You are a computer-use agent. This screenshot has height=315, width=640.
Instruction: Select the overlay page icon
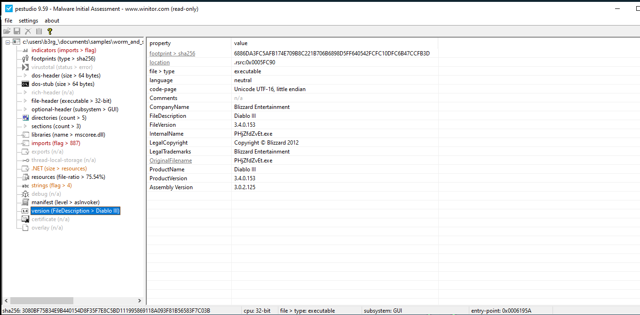[25, 228]
